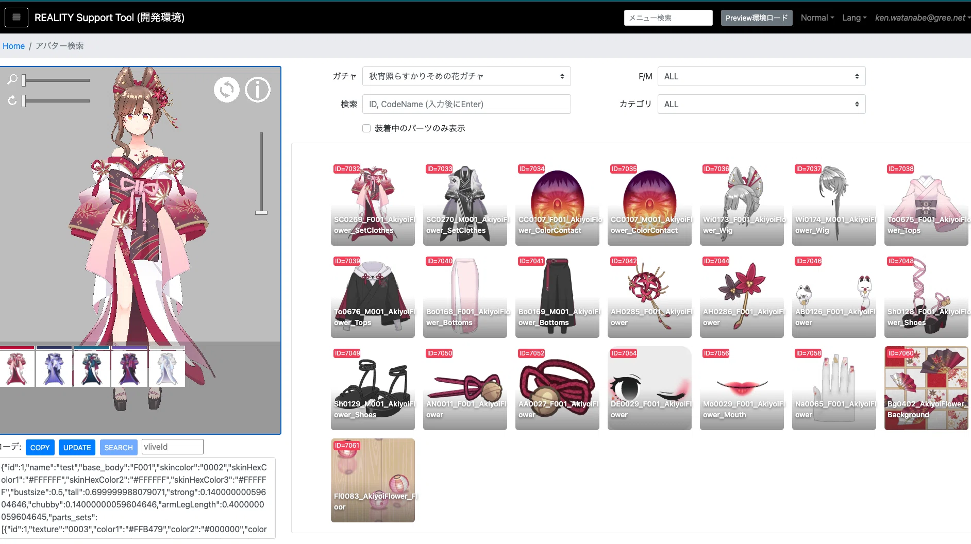Open the ガチャ dropdown
This screenshot has height=544, width=971.
point(466,76)
